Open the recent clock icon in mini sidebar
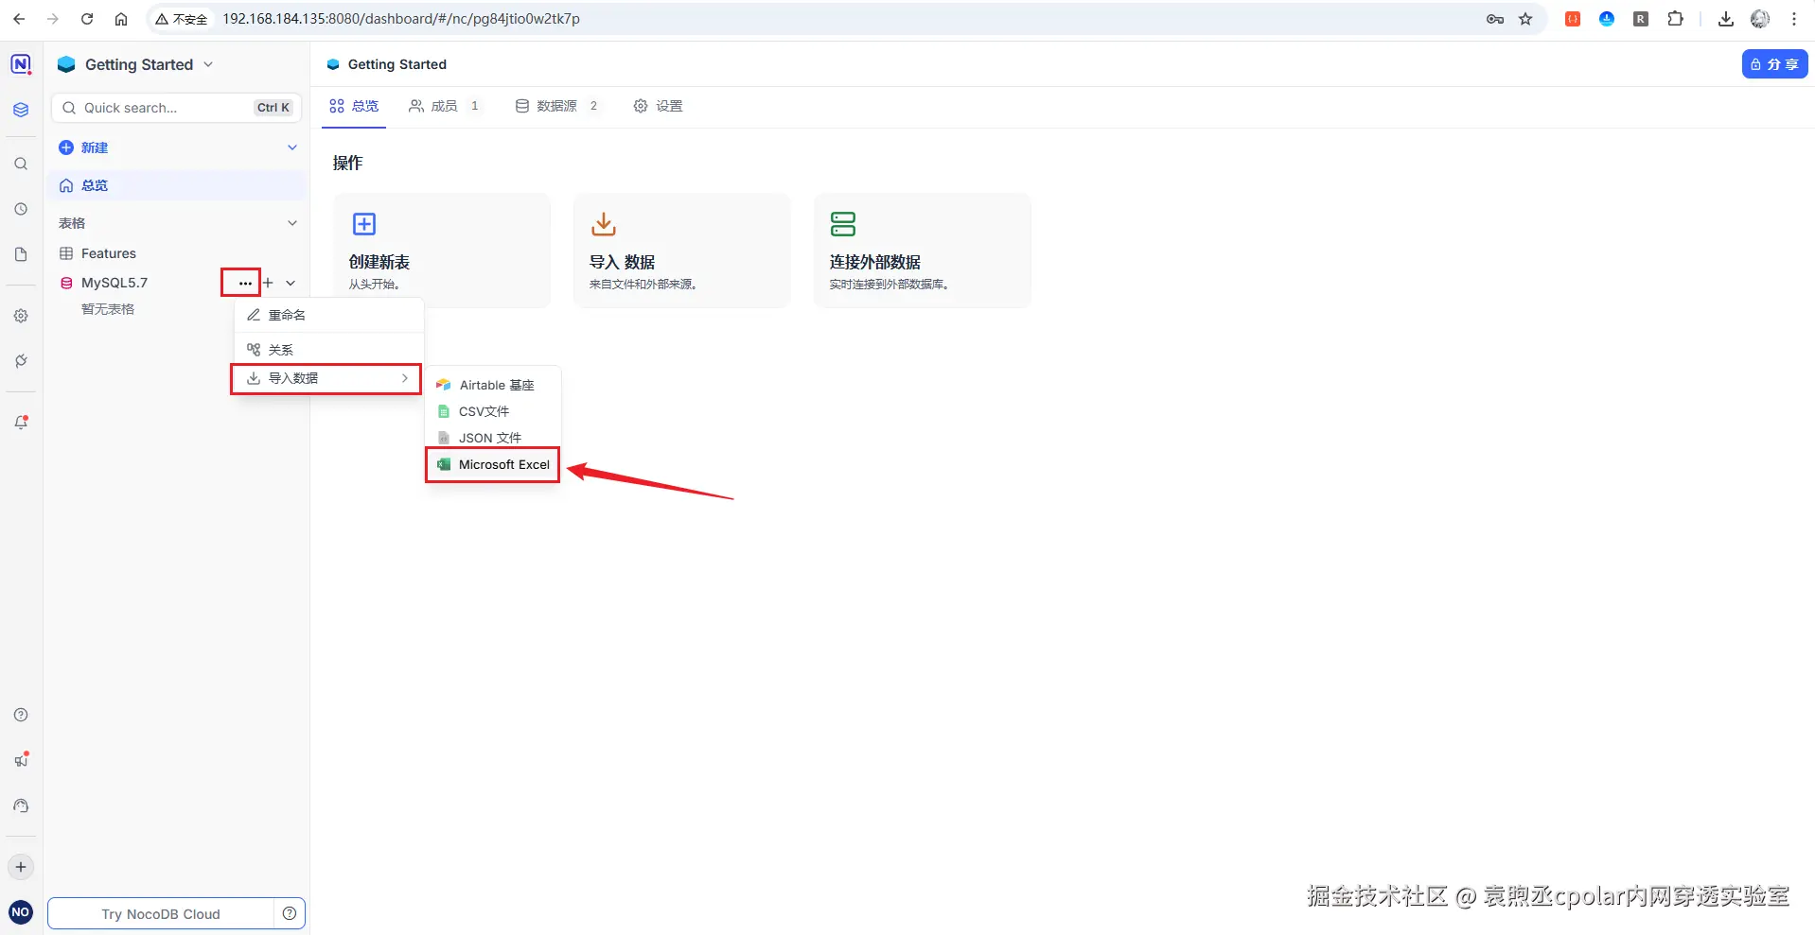 [21, 209]
